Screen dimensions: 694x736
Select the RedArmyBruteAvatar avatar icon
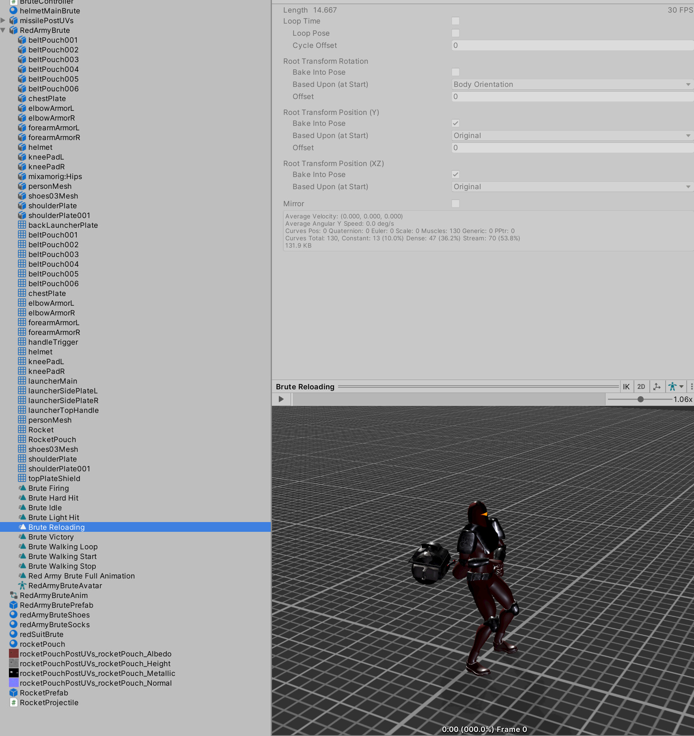22,585
